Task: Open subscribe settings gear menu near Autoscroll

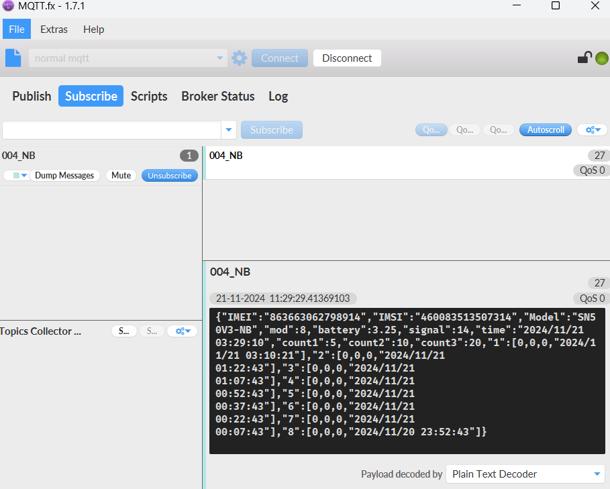Action: (593, 130)
